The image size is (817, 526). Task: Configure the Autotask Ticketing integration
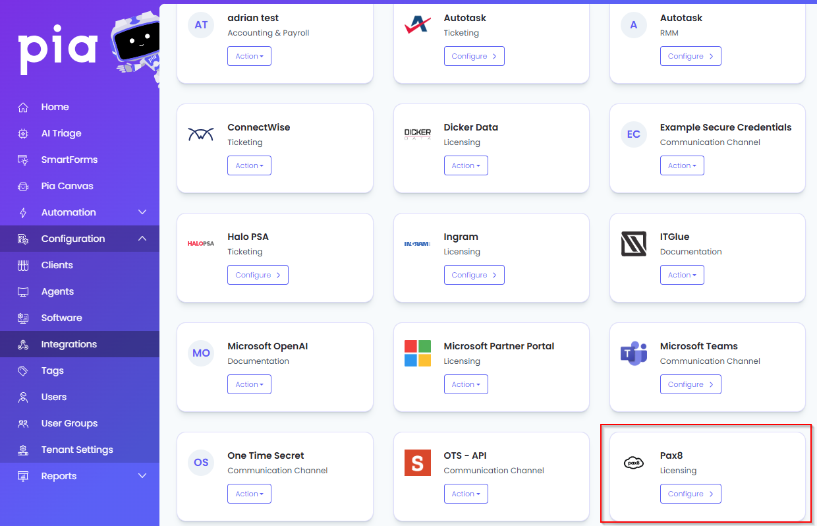[474, 56]
